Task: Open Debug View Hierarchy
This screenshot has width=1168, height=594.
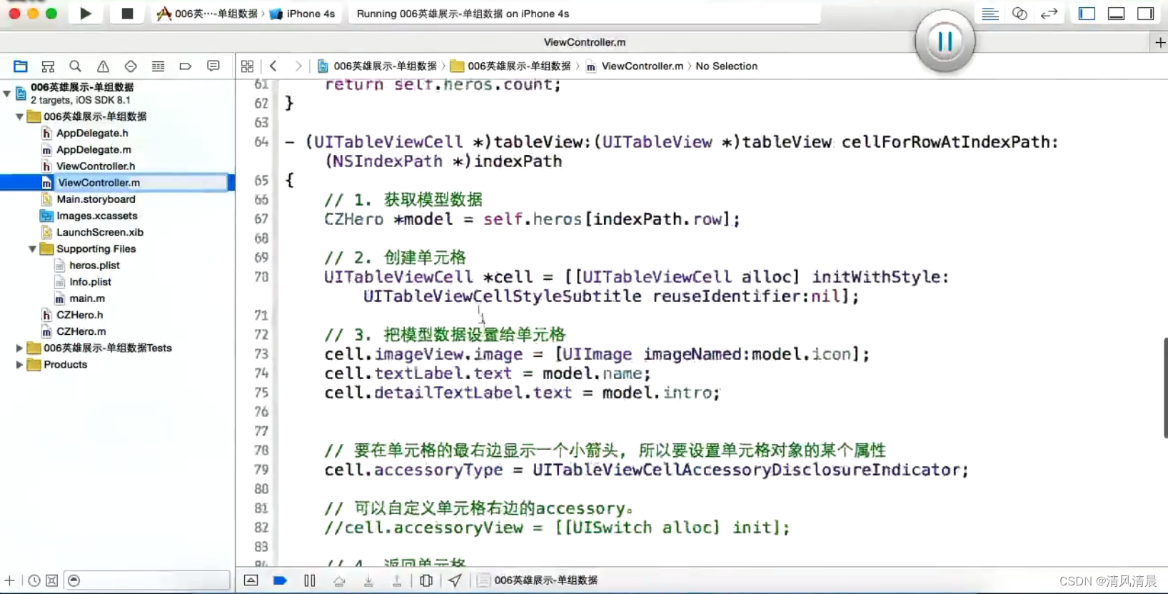Action: [426, 580]
